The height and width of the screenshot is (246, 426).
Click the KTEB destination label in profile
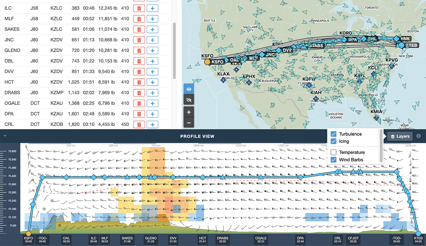[419, 240]
